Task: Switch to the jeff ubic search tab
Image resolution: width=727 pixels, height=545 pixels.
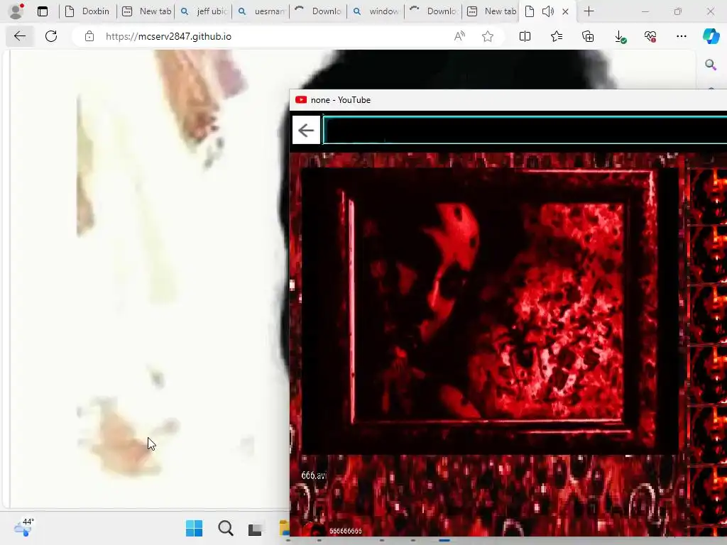Action: pyautogui.click(x=204, y=11)
